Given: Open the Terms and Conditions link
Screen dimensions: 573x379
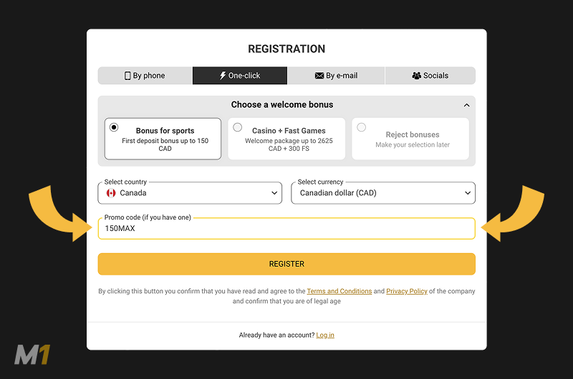Looking at the screenshot, I should 339,292.
